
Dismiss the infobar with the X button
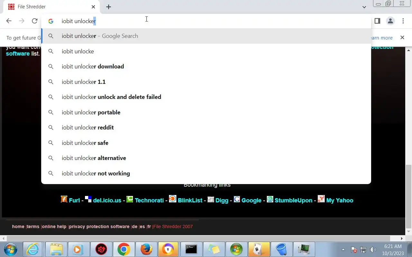(x=402, y=38)
